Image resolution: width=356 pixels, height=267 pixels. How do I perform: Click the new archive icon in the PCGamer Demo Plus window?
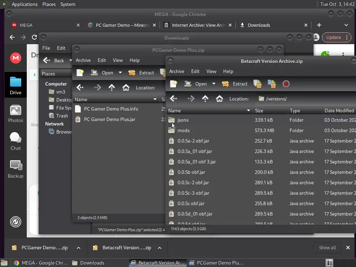click(x=80, y=73)
